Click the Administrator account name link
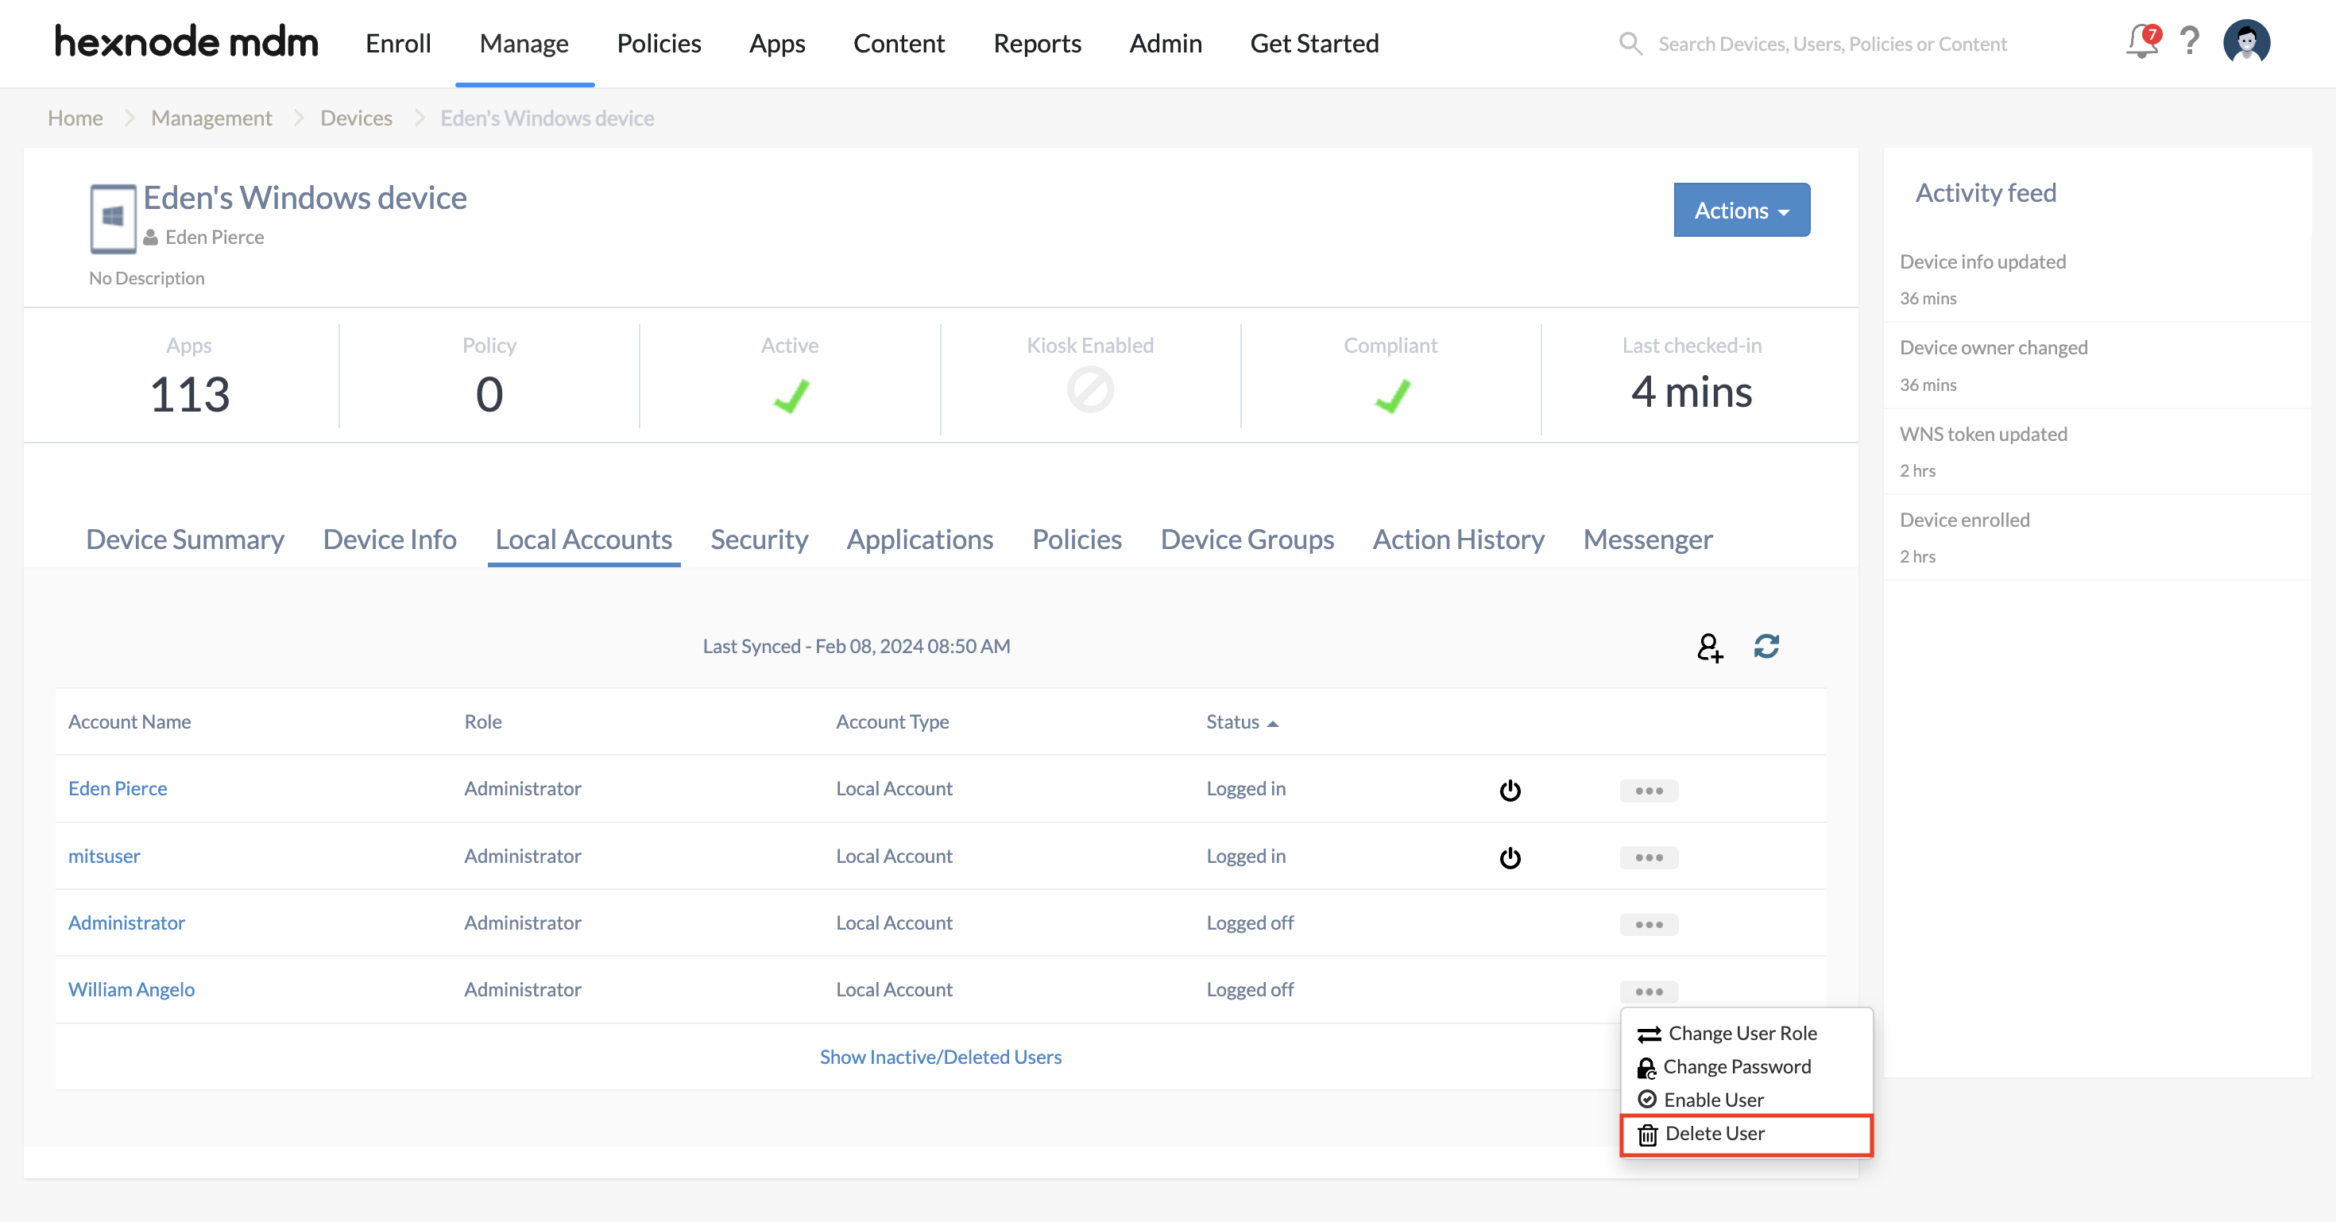2336x1222 pixels. [x=127, y=922]
